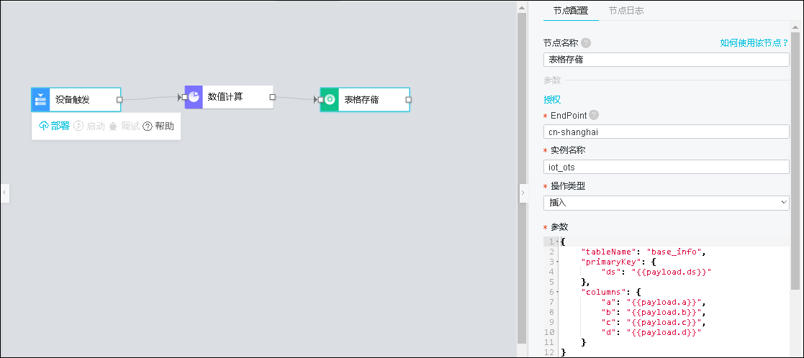
Task: Click line number 12 in code gutter
Action: click(550, 352)
